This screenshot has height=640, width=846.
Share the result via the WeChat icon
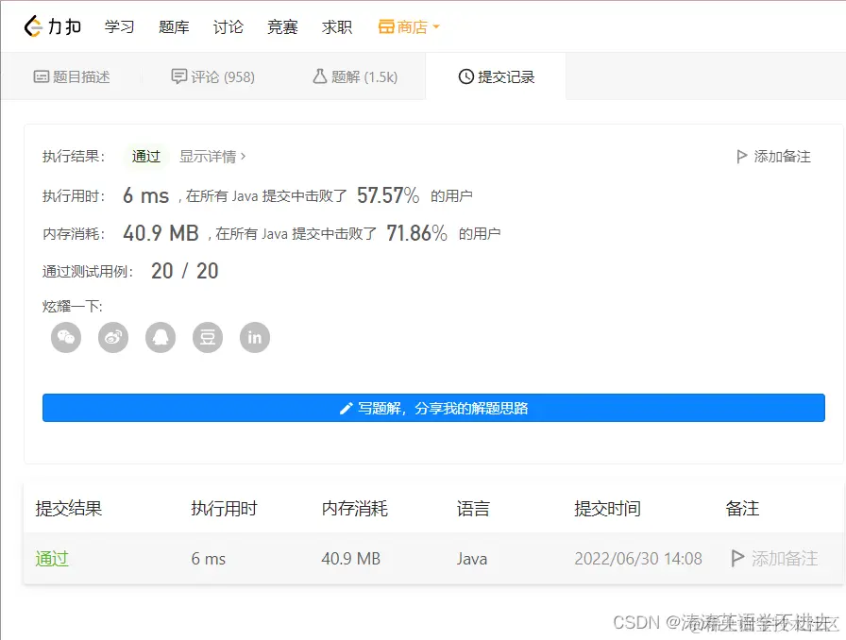pyautogui.click(x=65, y=337)
